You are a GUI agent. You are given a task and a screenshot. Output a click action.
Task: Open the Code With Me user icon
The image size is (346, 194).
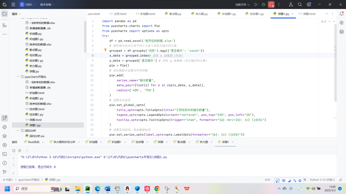291,5
